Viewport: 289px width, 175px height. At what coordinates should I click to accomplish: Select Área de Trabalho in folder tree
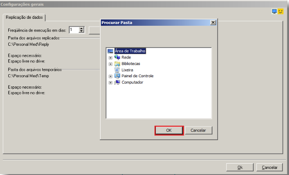click(x=130, y=51)
